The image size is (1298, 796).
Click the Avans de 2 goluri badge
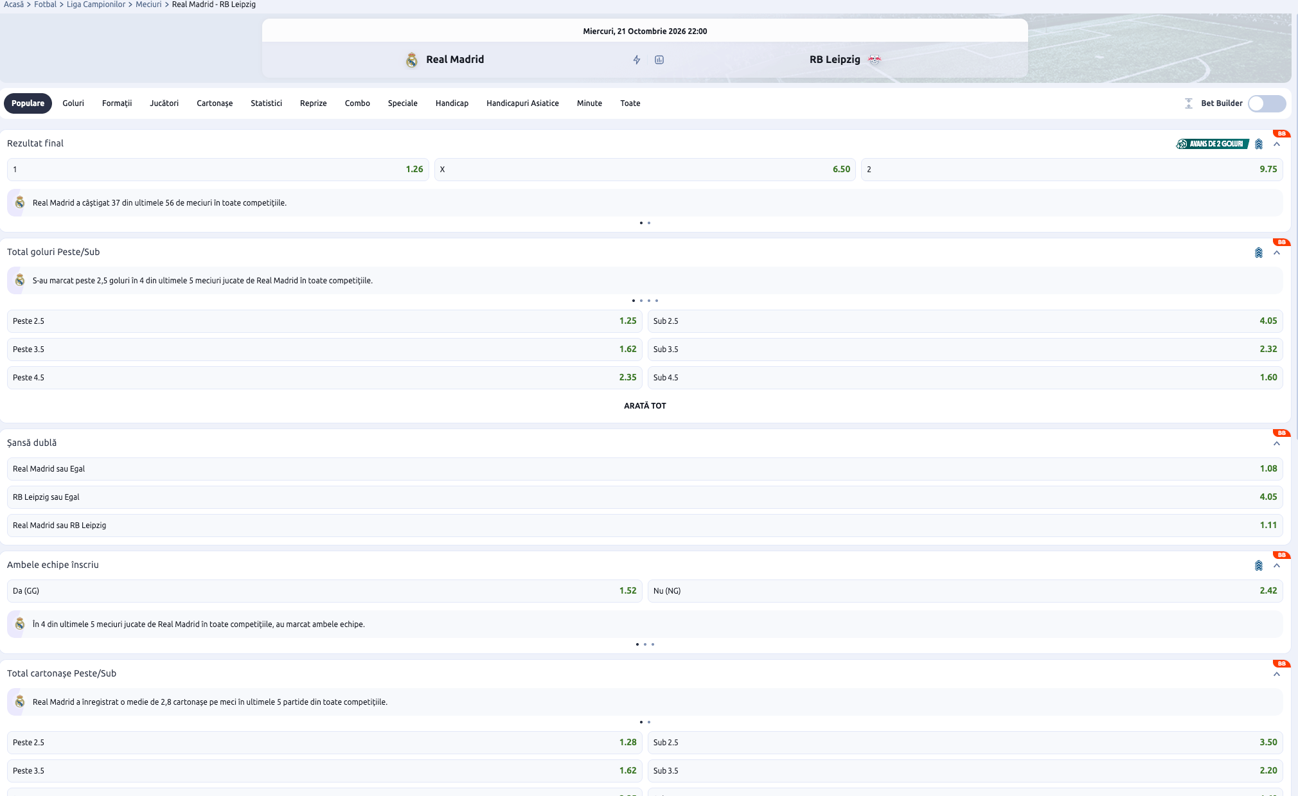pos(1213,144)
